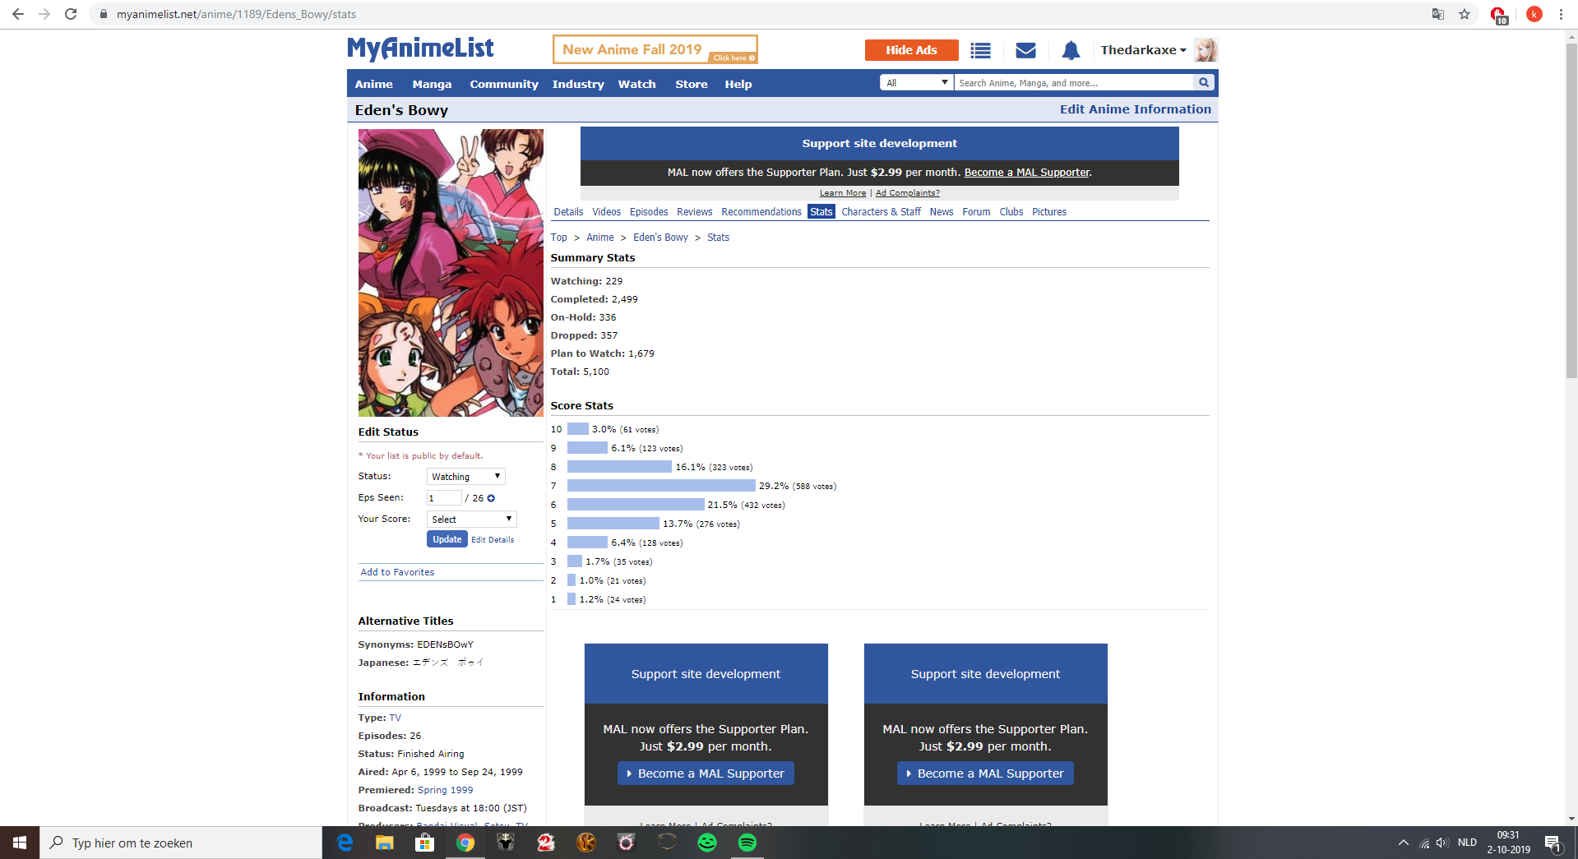Click the user profile avatar thumbnail
Viewport: 1578px width, 859px height.
1205,50
